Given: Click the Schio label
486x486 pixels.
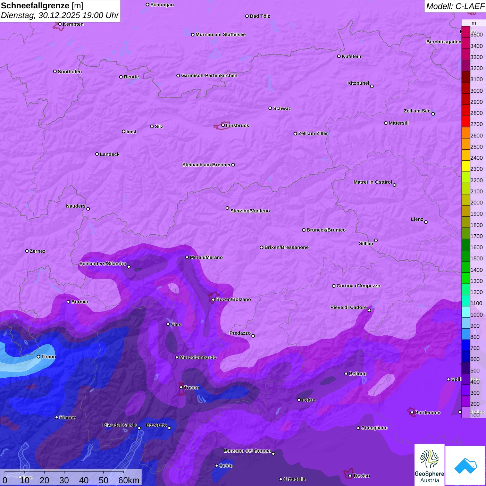Looking at the screenshot, I should tap(226, 466).
